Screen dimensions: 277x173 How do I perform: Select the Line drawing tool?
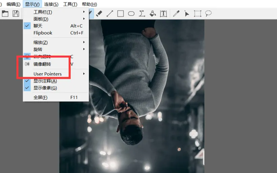pos(109,14)
